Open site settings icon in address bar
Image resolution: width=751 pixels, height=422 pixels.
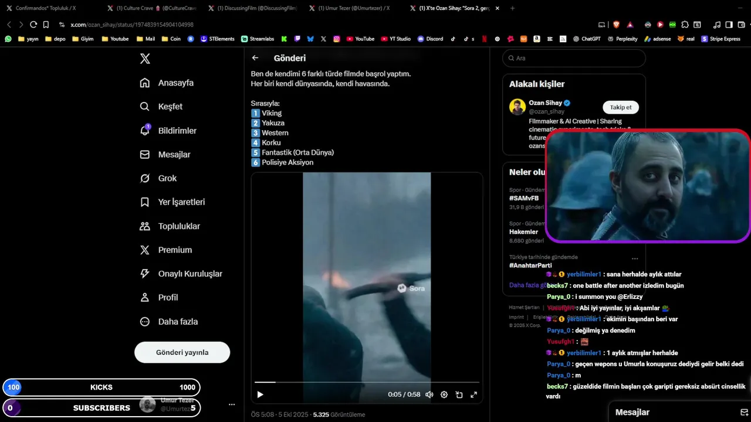[x=62, y=25]
